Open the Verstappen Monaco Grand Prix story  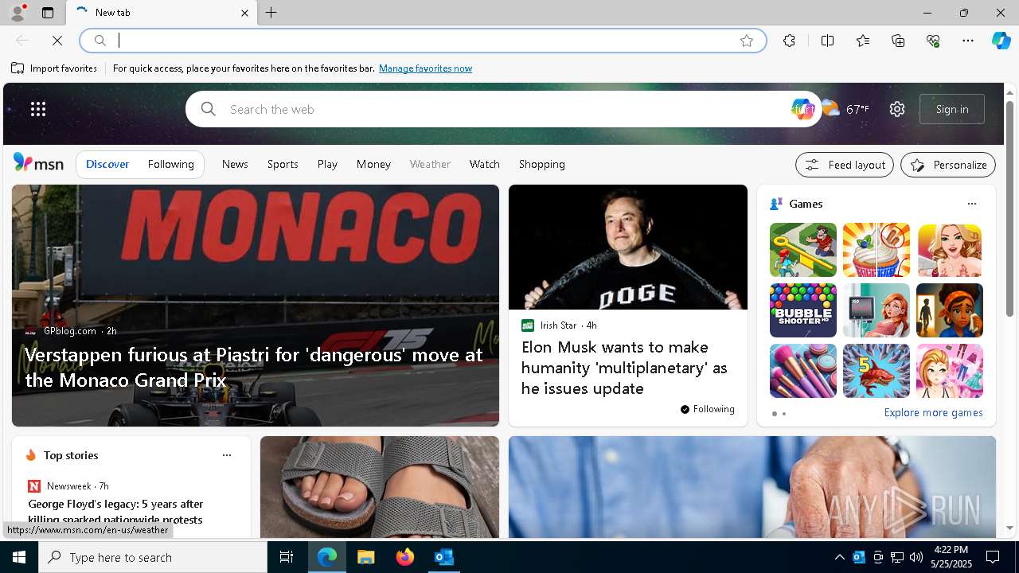(255, 306)
